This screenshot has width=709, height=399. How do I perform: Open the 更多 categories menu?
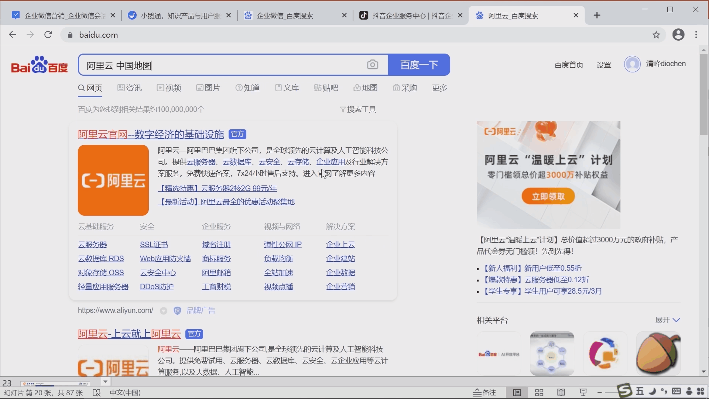[x=439, y=88]
